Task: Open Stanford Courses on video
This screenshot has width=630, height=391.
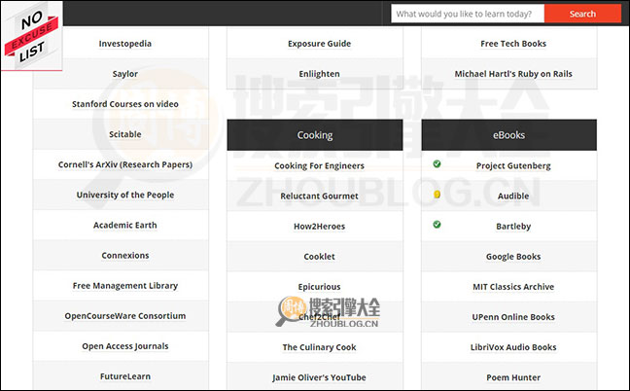Action: pos(125,104)
